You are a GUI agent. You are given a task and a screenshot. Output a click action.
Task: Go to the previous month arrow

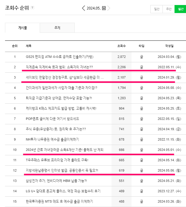pyautogui.click(x=83, y=8)
